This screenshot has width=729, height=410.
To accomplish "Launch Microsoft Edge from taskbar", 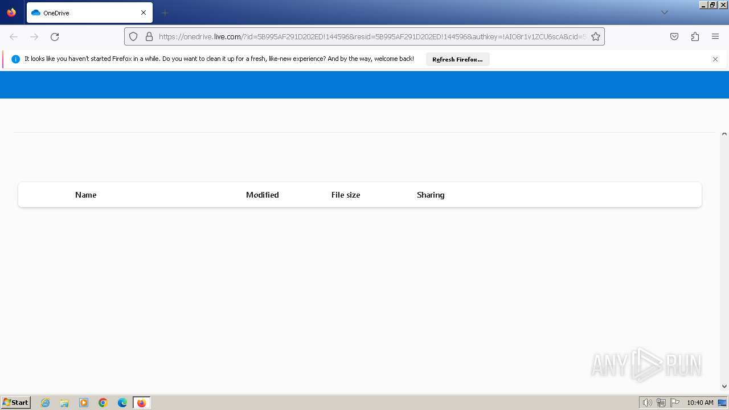I will pyautogui.click(x=122, y=403).
